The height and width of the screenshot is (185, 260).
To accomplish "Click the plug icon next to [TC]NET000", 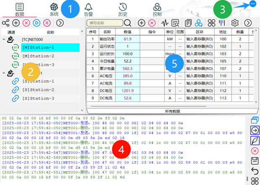I will click(10, 39).
